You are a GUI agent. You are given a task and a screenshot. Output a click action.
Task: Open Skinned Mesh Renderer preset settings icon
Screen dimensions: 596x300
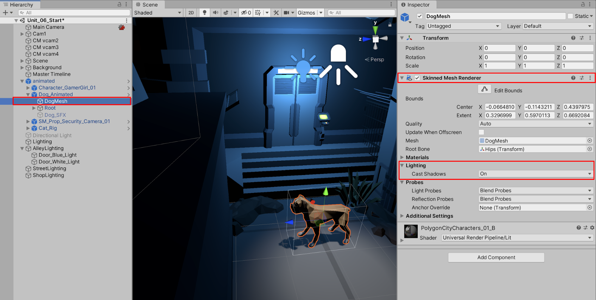click(x=582, y=78)
